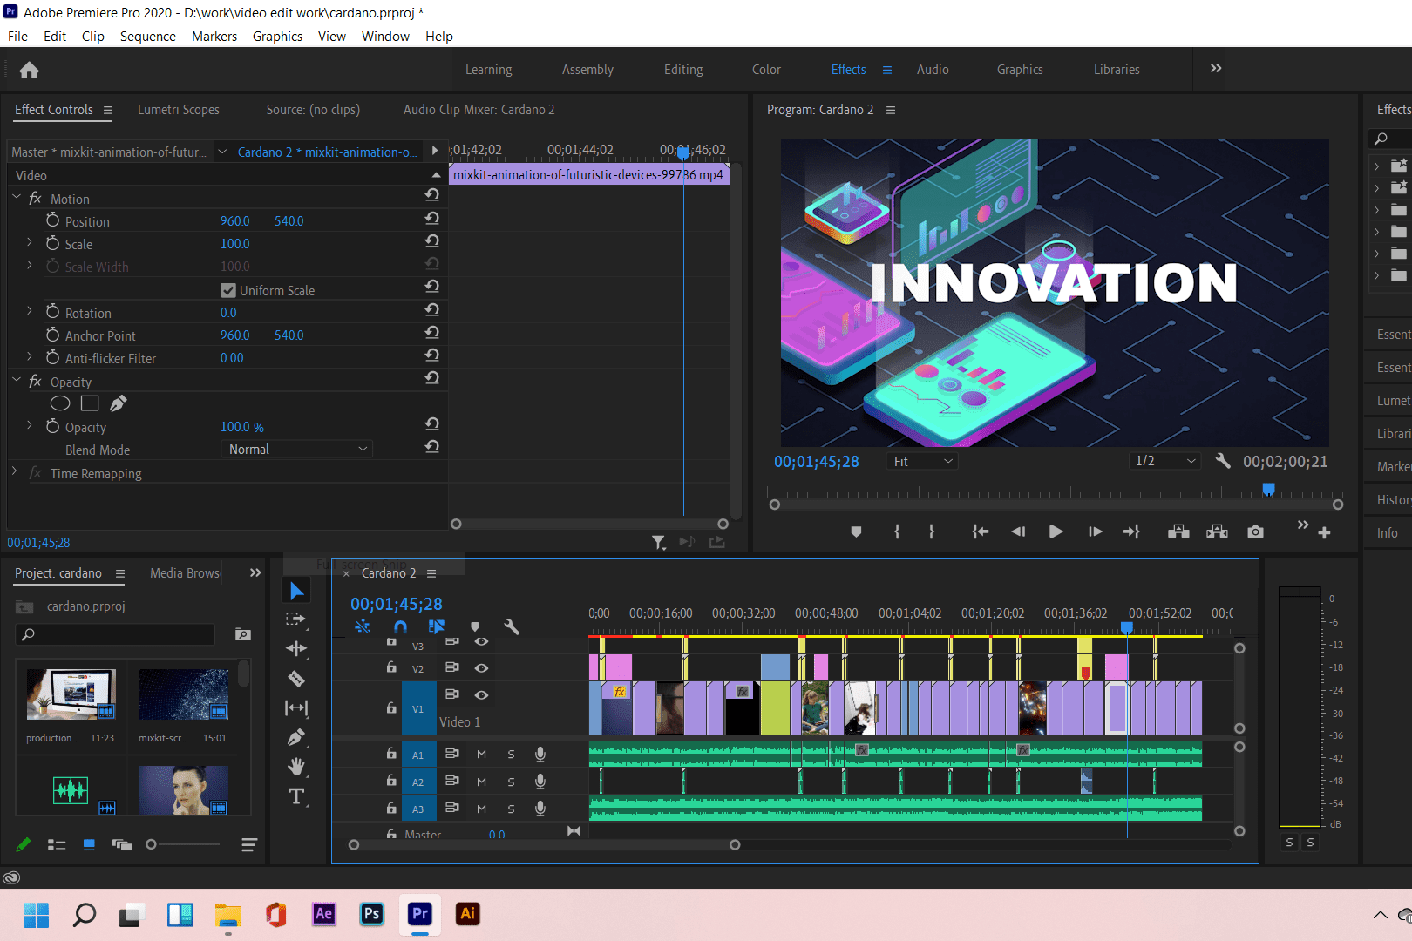
Task: Click the Export Frame camera icon
Action: (x=1255, y=531)
